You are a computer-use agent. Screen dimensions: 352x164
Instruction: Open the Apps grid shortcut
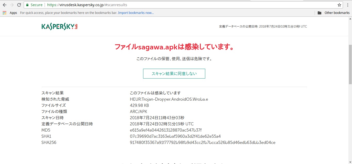[x=5, y=13]
